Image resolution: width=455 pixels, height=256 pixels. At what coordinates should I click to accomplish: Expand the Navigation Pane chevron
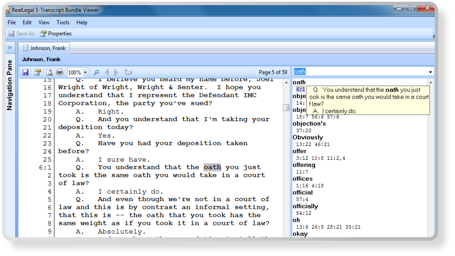(10, 48)
